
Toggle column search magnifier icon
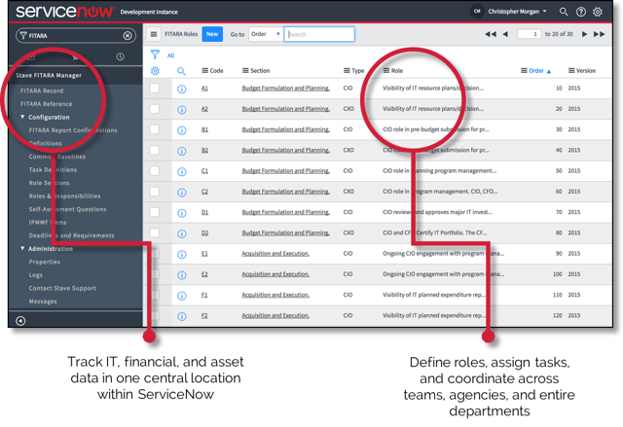click(181, 71)
